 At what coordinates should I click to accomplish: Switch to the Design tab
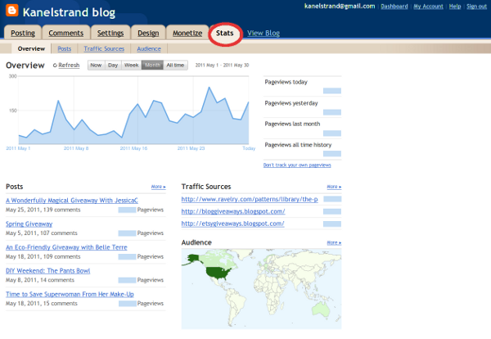click(x=148, y=33)
